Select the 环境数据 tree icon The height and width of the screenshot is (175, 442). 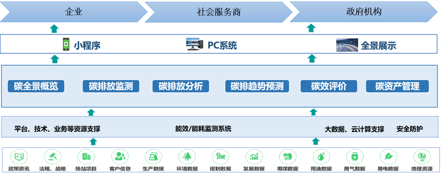point(187,157)
